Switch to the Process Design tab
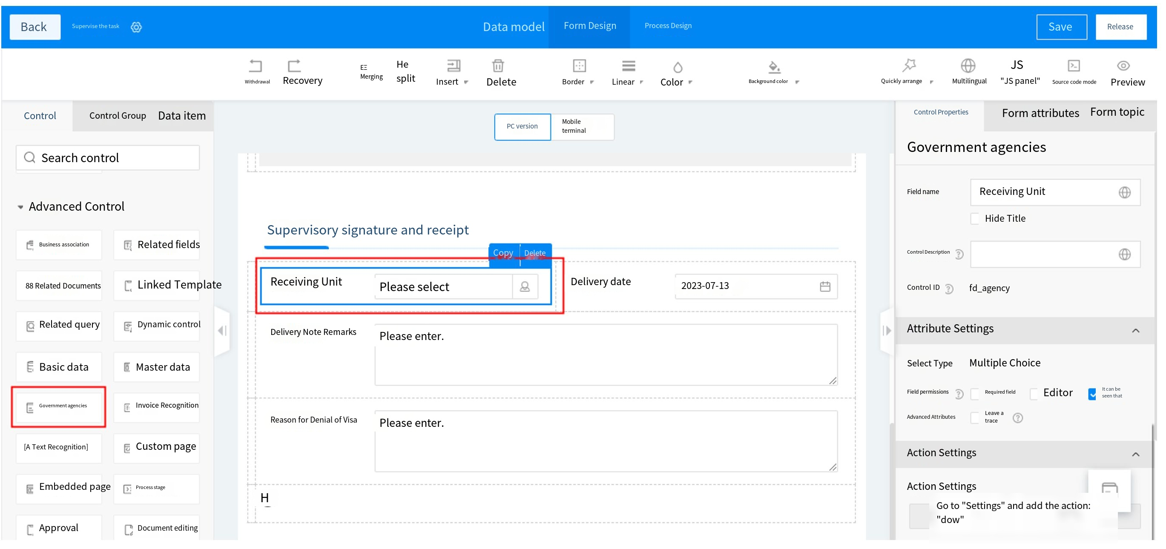The image size is (1166, 549). click(668, 26)
